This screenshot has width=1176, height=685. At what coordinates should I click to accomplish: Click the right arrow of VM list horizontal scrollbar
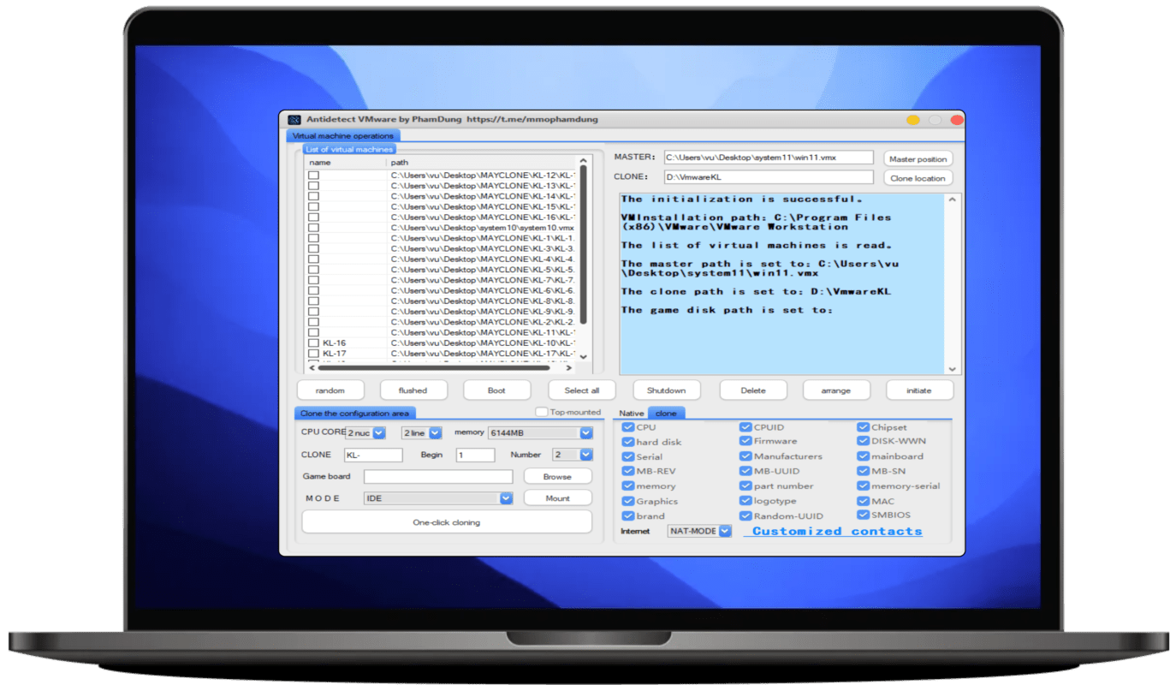(x=569, y=367)
